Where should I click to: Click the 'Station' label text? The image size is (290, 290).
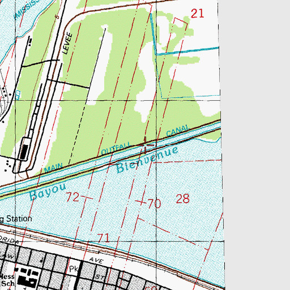(19, 219)
